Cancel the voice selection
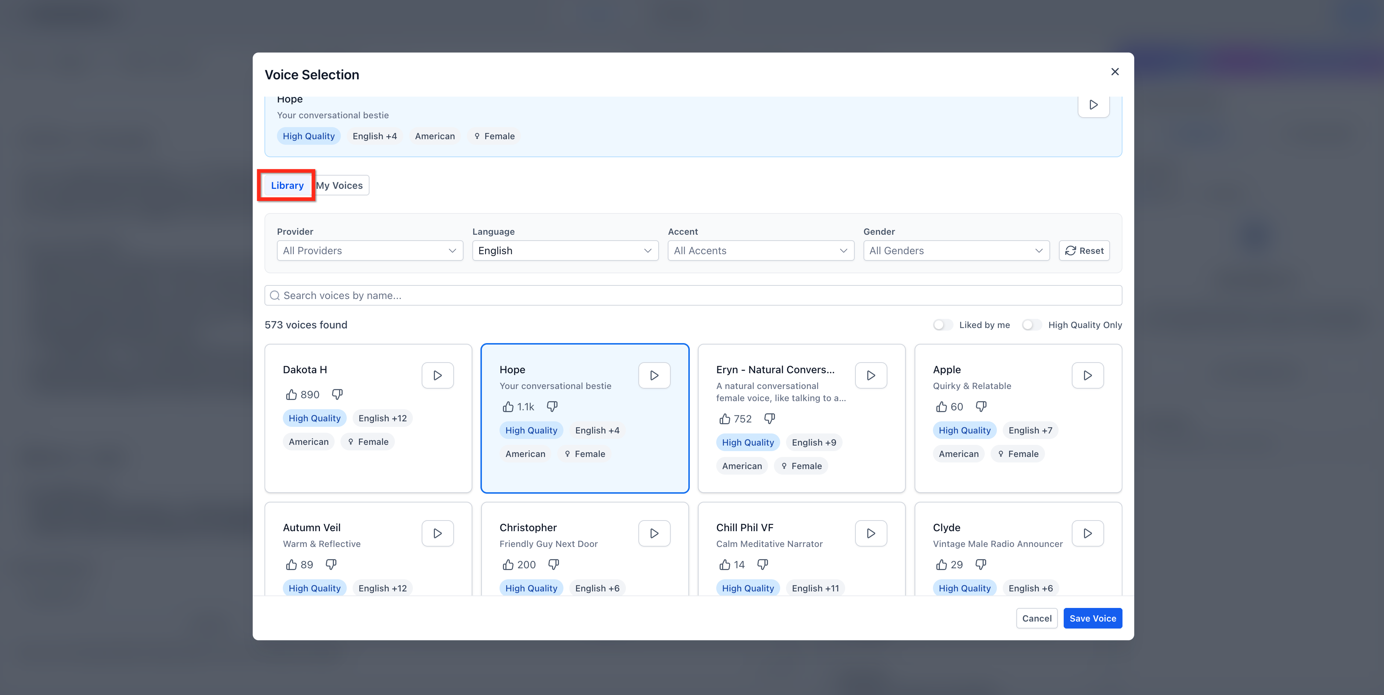1384x695 pixels. tap(1037, 618)
